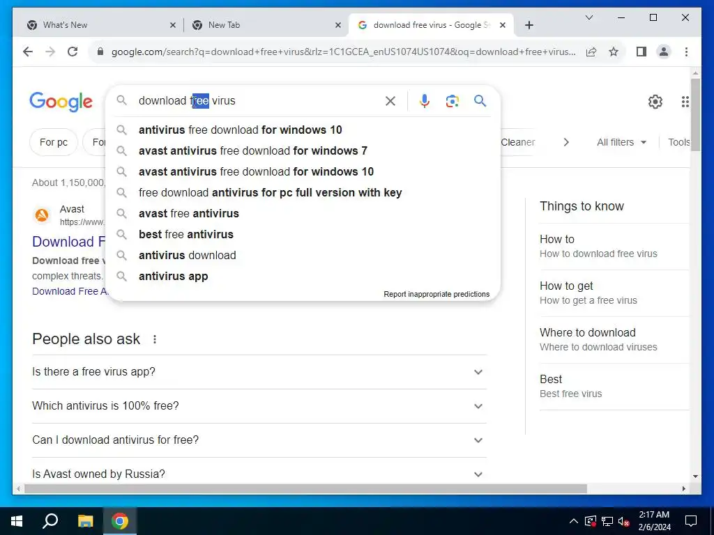The height and width of the screenshot is (535, 714).
Task: Open the All filters dropdown
Action: [x=621, y=142]
